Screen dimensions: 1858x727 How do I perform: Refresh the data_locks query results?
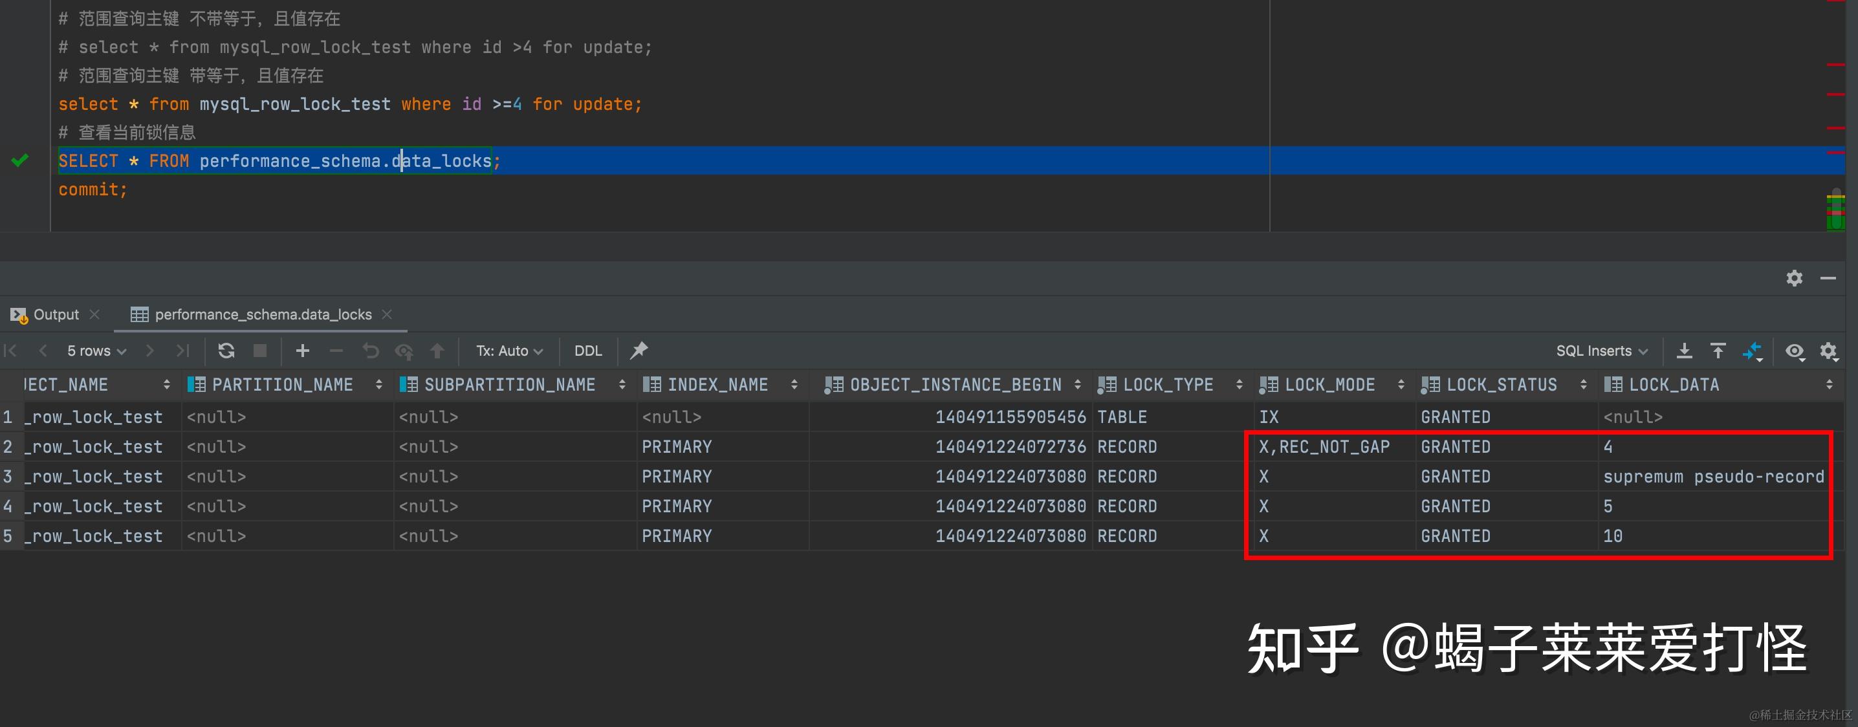pos(226,351)
